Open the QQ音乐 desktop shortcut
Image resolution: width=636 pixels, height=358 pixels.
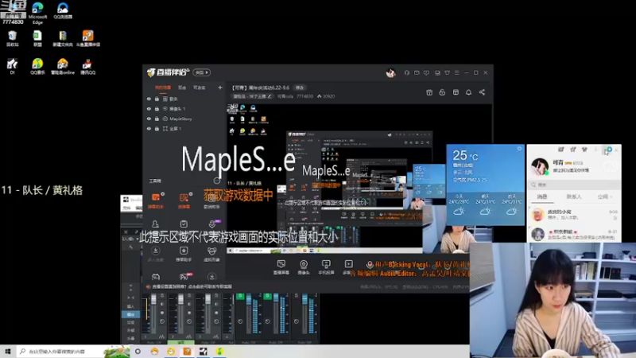click(x=37, y=67)
